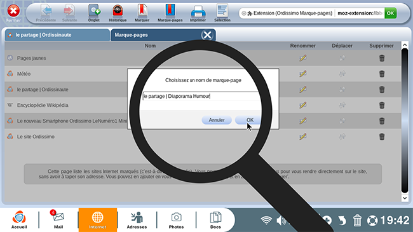This screenshot has height=232, width=413.
Task: Go back with the Précédente arrow
Action: (x=46, y=13)
